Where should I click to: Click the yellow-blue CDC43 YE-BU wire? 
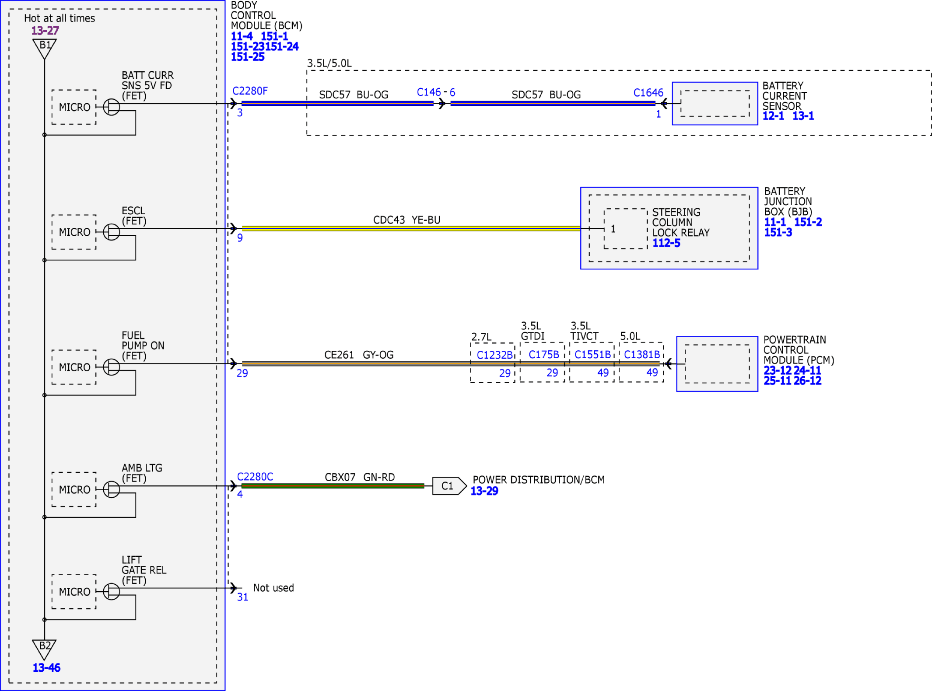(x=411, y=228)
